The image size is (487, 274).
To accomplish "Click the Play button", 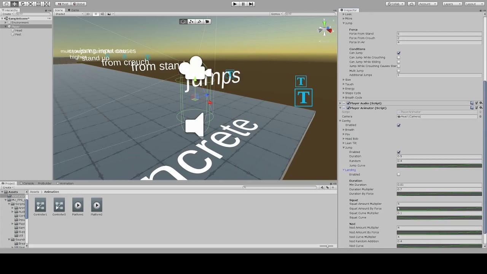I will [x=235, y=4].
